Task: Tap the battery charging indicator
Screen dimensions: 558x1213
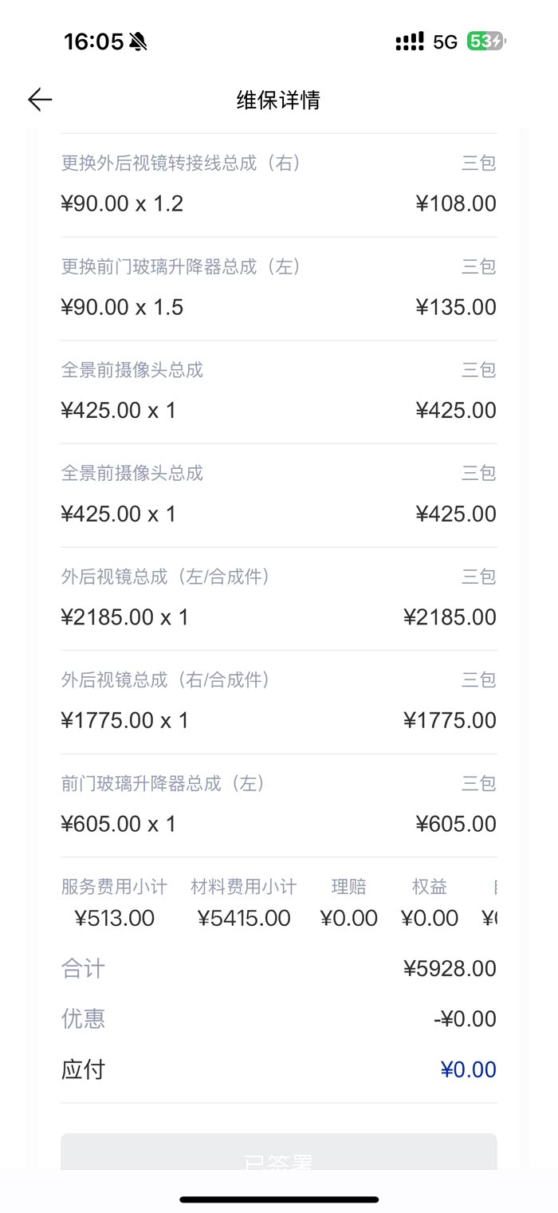Action: (x=486, y=41)
